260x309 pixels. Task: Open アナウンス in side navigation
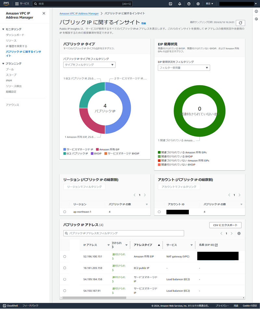[x=12, y=105]
